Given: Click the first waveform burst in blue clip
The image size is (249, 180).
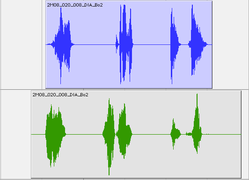Looking at the screenshot, I should [x=62, y=45].
